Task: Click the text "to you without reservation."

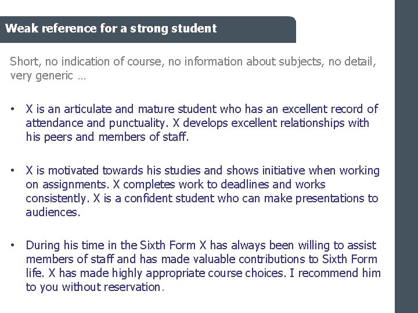Action: click(x=95, y=287)
